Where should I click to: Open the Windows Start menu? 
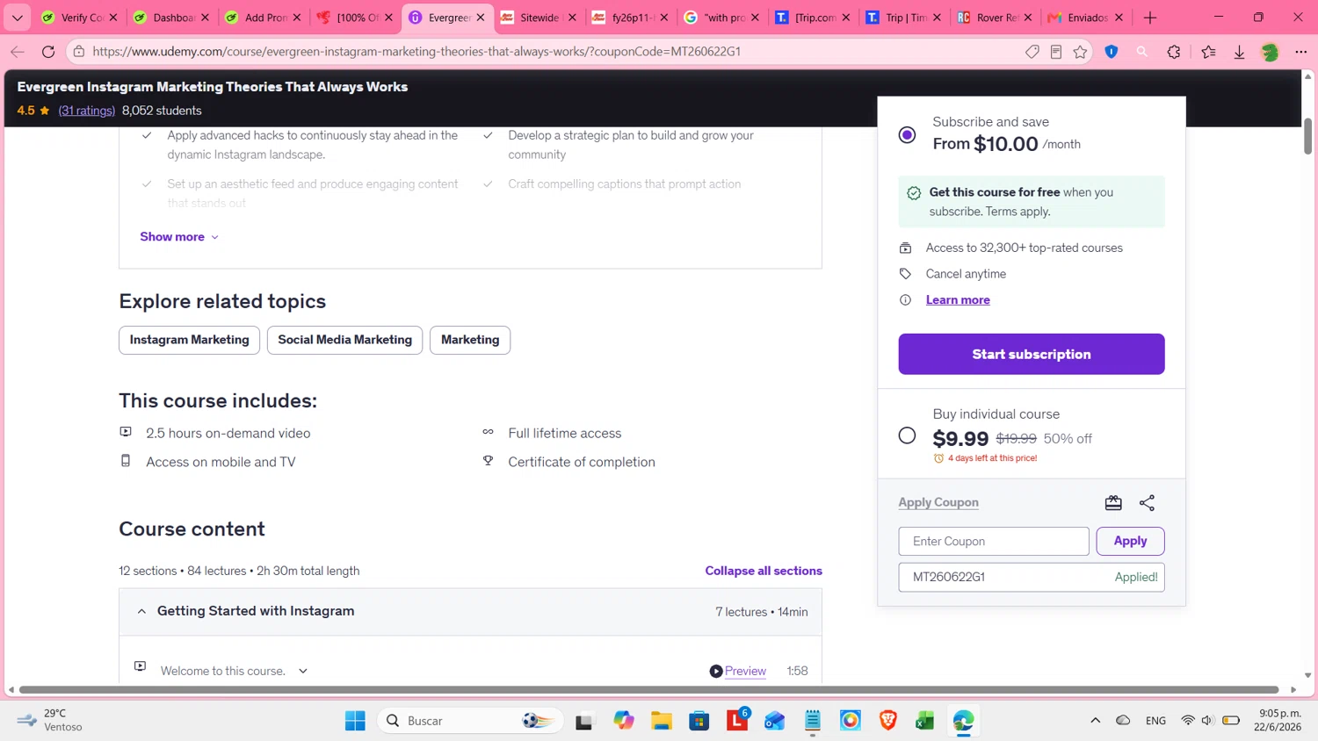[355, 721]
